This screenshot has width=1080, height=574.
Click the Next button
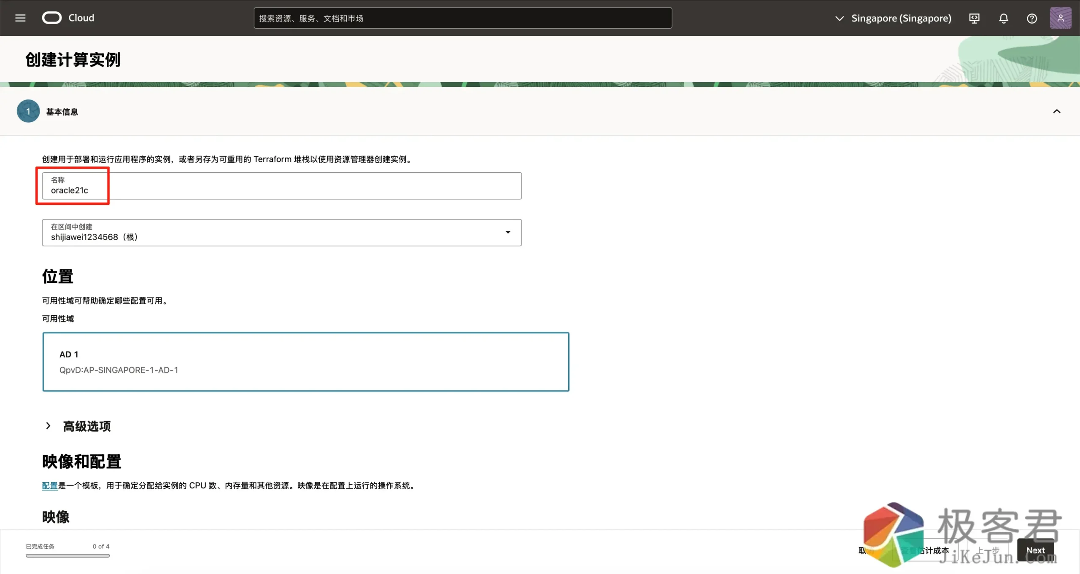tap(1036, 550)
